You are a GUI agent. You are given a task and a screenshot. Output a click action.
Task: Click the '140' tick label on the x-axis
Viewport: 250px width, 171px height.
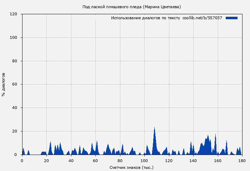click(x=193, y=161)
